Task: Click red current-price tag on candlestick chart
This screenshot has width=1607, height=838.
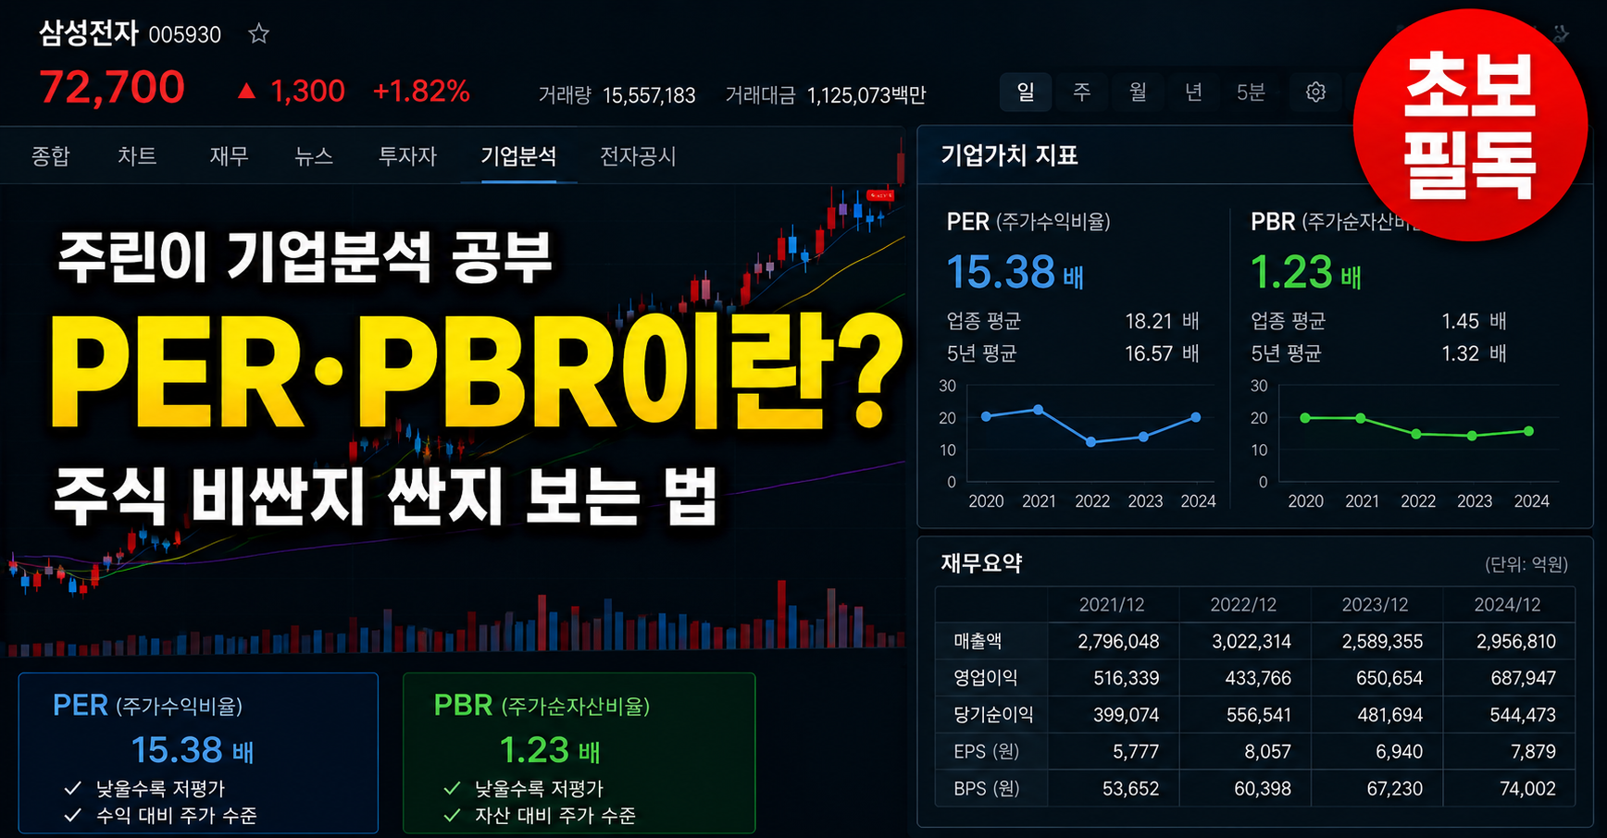Action: [x=879, y=195]
